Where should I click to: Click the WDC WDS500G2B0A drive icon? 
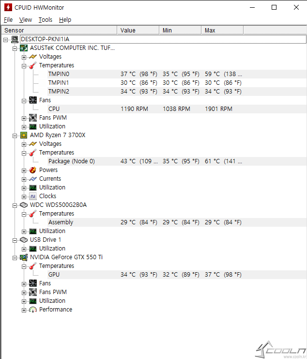click(24, 205)
